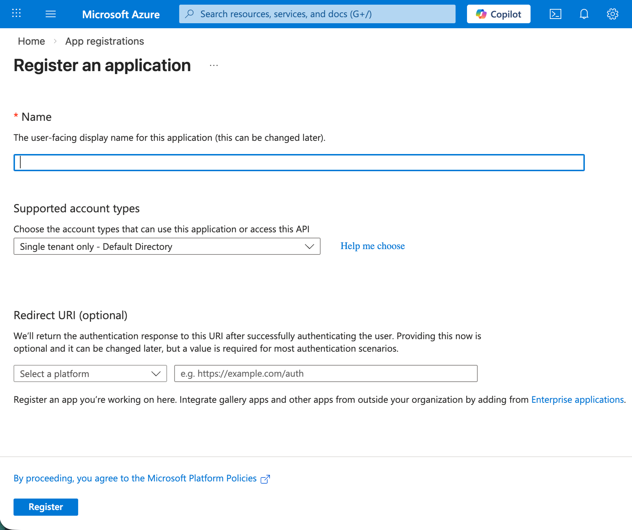
Task: Click the hamburger navigation menu icon
Action: (x=50, y=14)
